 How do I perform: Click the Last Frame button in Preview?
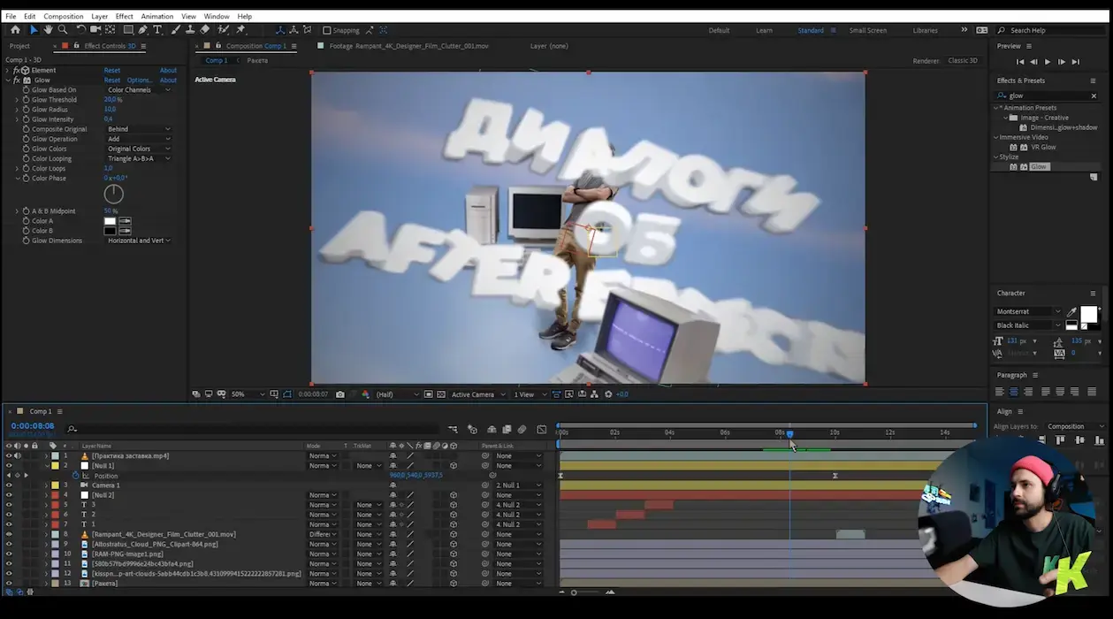[1076, 62]
